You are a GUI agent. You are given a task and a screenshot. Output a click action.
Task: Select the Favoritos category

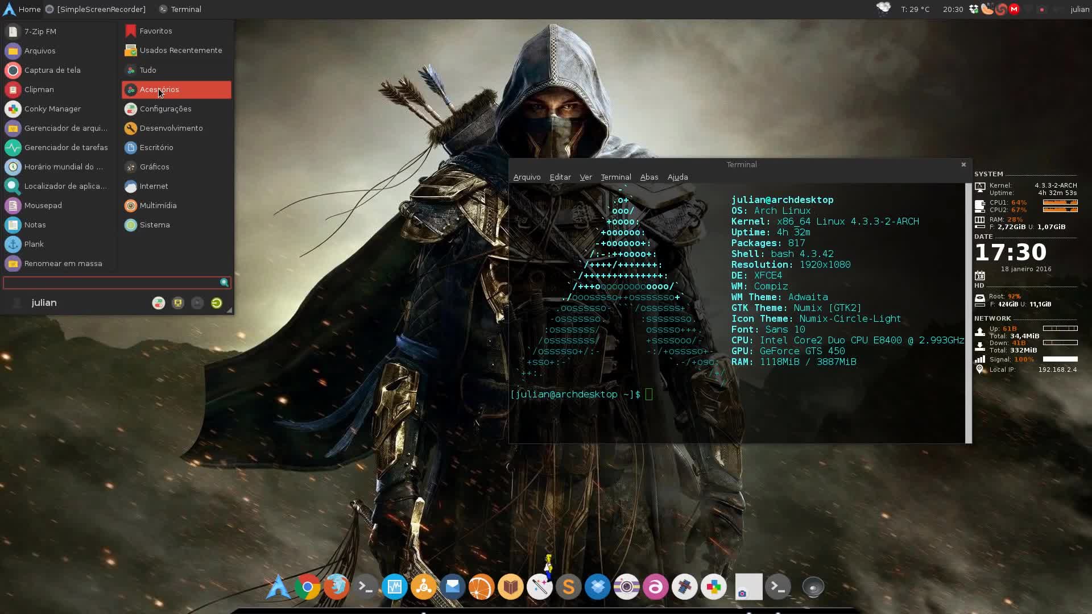(176, 31)
